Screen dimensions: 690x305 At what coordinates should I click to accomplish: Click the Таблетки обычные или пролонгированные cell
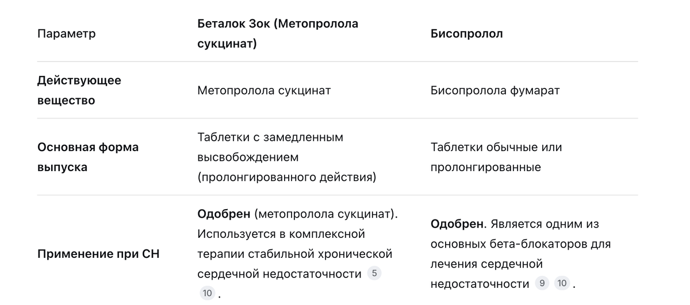(x=496, y=157)
